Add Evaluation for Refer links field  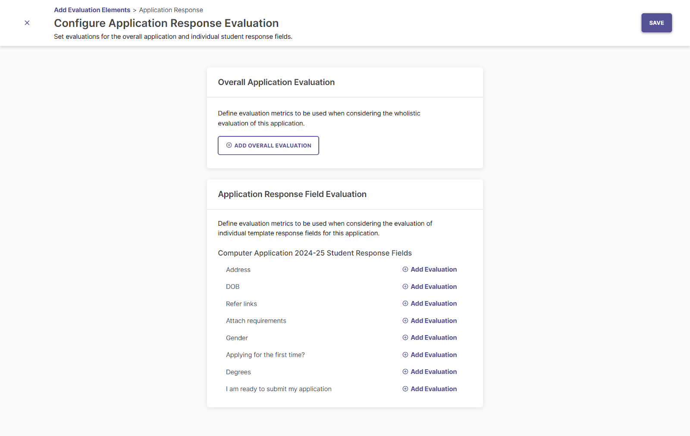(x=430, y=303)
